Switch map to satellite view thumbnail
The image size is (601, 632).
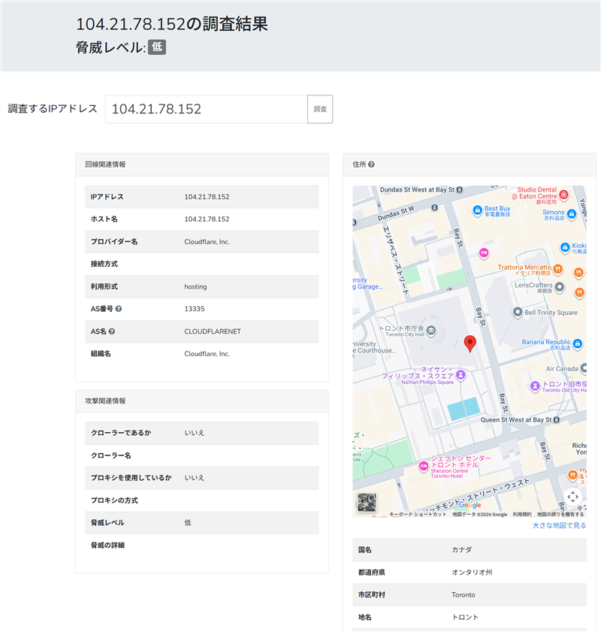tap(367, 503)
